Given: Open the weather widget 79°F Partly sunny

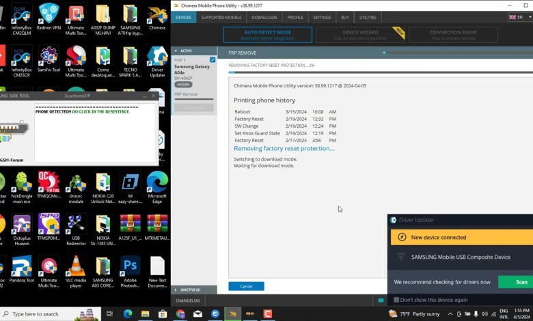Looking at the screenshot, I should click(x=414, y=314).
